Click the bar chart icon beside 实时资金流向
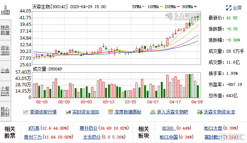The height and width of the screenshot is (143, 247). [68, 112]
